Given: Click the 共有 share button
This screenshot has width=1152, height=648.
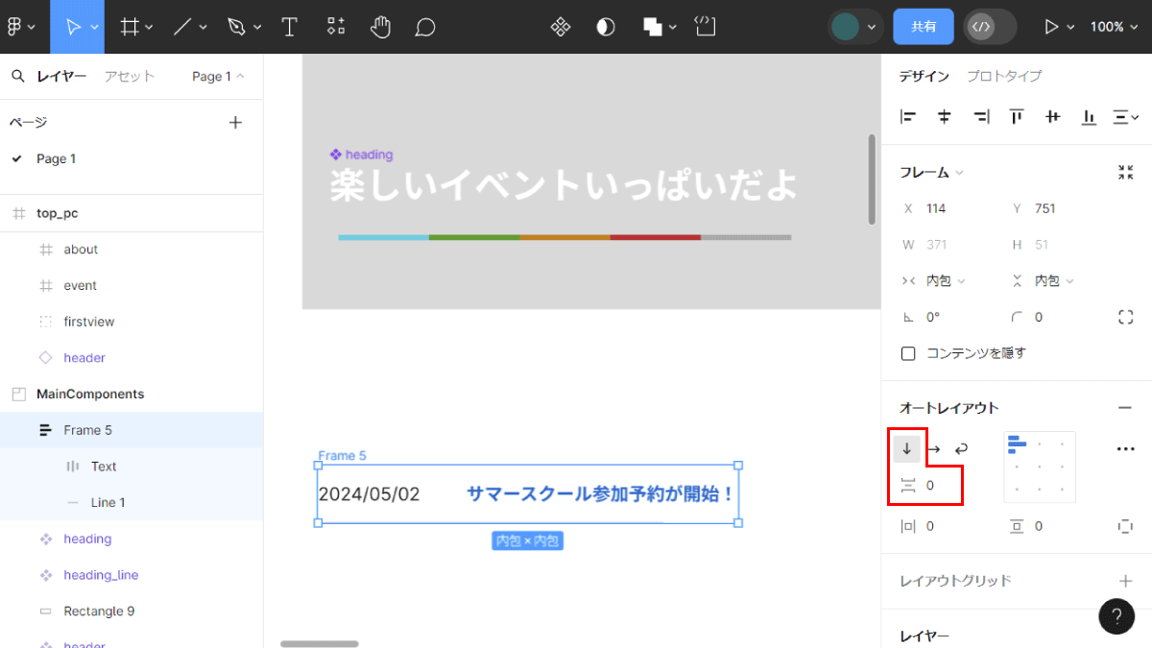Looking at the screenshot, I should coord(924,27).
